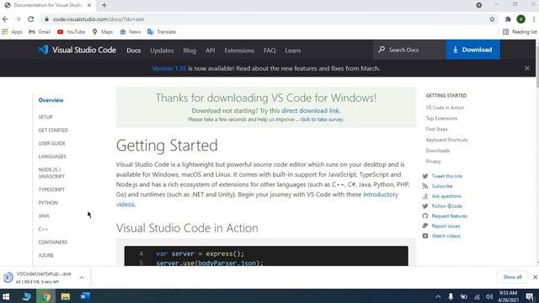The height and width of the screenshot is (303, 539).
Task: Open the Chrome profile avatar
Action: (x=520, y=19)
